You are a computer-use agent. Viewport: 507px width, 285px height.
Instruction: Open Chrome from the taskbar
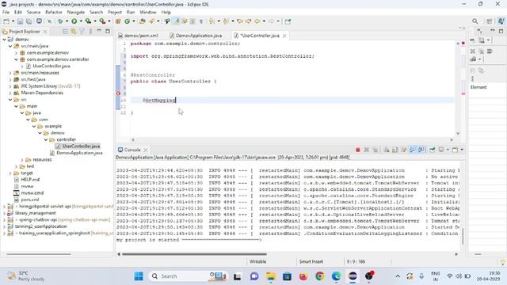(x=319, y=276)
